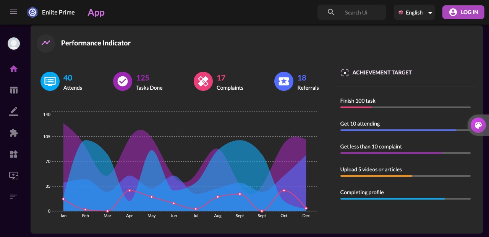Click the LOG IN button
The height and width of the screenshot is (237, 489).
point(463,12)
